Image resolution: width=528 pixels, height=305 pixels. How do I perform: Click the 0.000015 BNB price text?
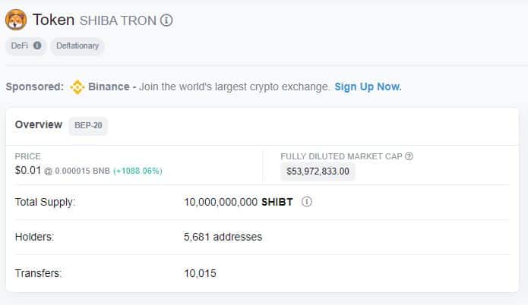click(82, 171)
